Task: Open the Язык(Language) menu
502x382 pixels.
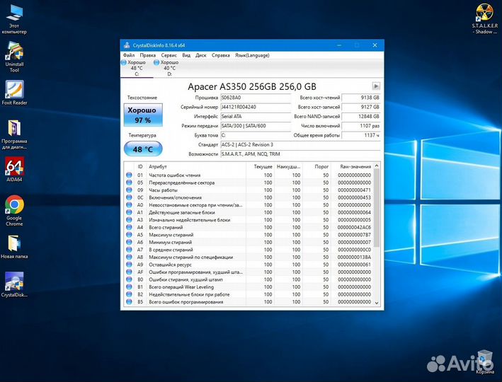Action: click(x=252, y=55)
